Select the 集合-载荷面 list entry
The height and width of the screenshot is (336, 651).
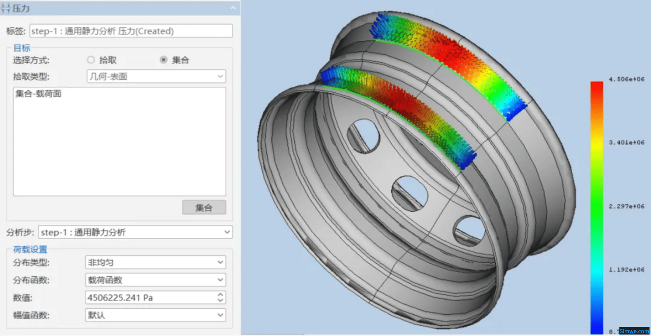(x=38, y=94)
